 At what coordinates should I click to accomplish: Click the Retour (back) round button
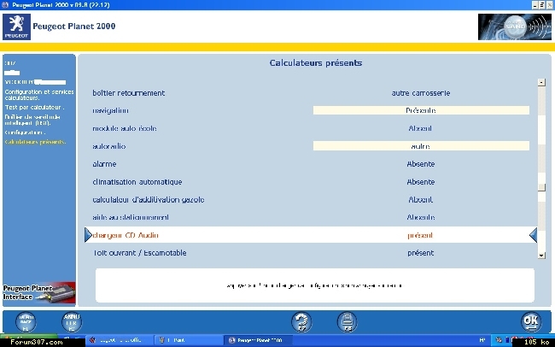point(26,322)
